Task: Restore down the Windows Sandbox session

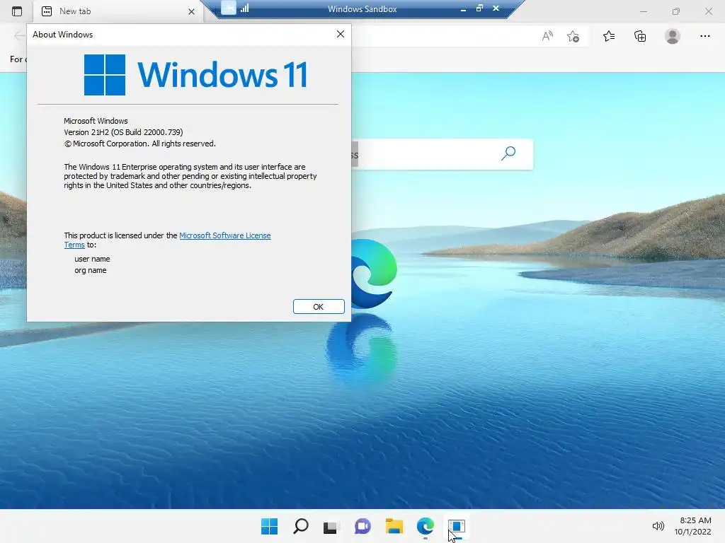Action: pyautogui.click(x=479, y=8)
